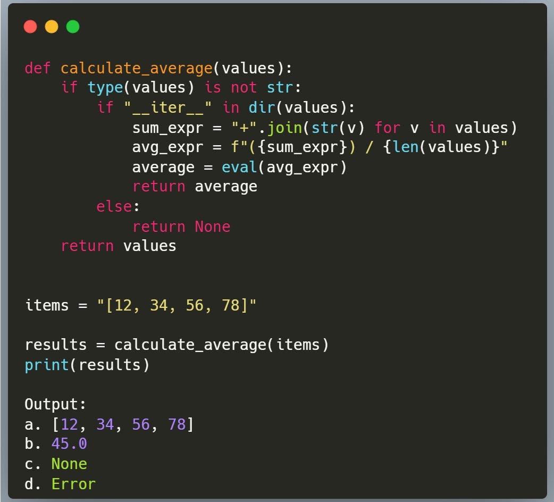The height and width of the screenshot is (502, 554).
Task: Click the yellow traffic light circle
Action: click(x=51, y=26)
